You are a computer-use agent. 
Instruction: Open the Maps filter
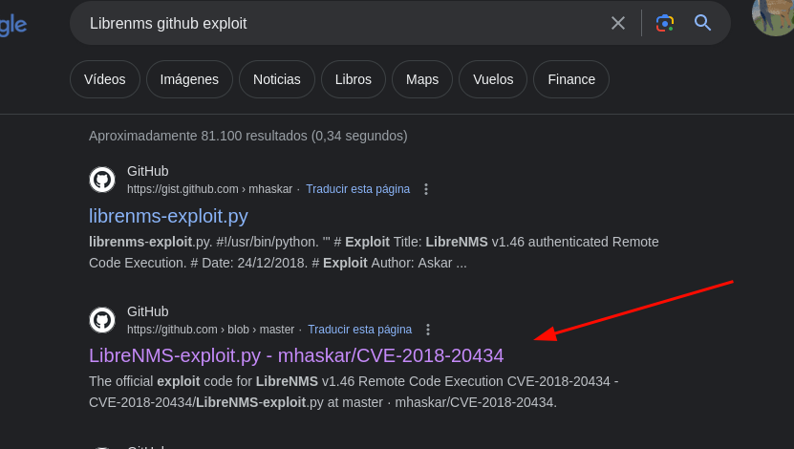pos(422,79)
